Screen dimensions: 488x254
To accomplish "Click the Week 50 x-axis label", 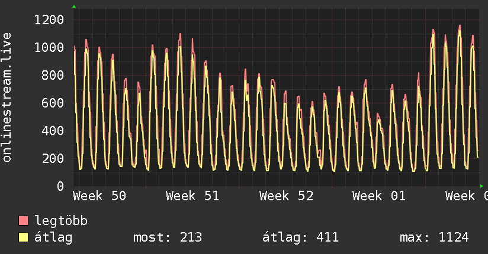I will coord(99,196).
